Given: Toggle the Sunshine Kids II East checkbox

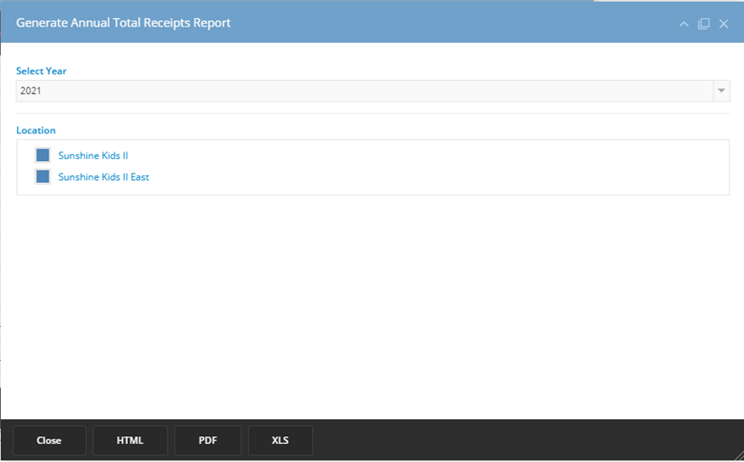Looking at the screenshot, I should [43, 177].
